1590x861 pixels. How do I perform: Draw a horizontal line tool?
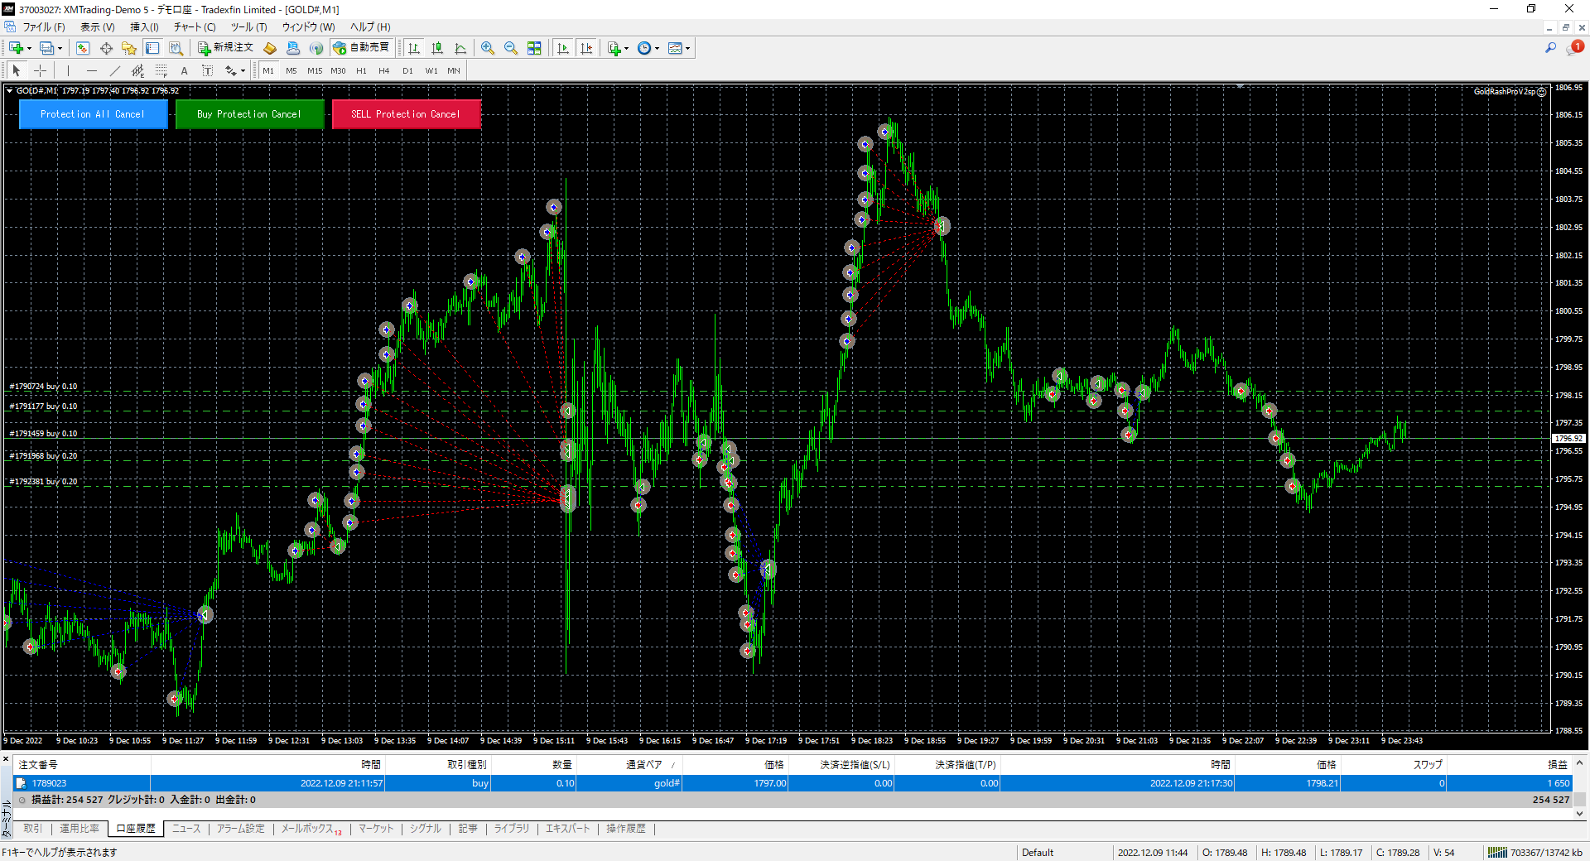click(x=92, y=71)
